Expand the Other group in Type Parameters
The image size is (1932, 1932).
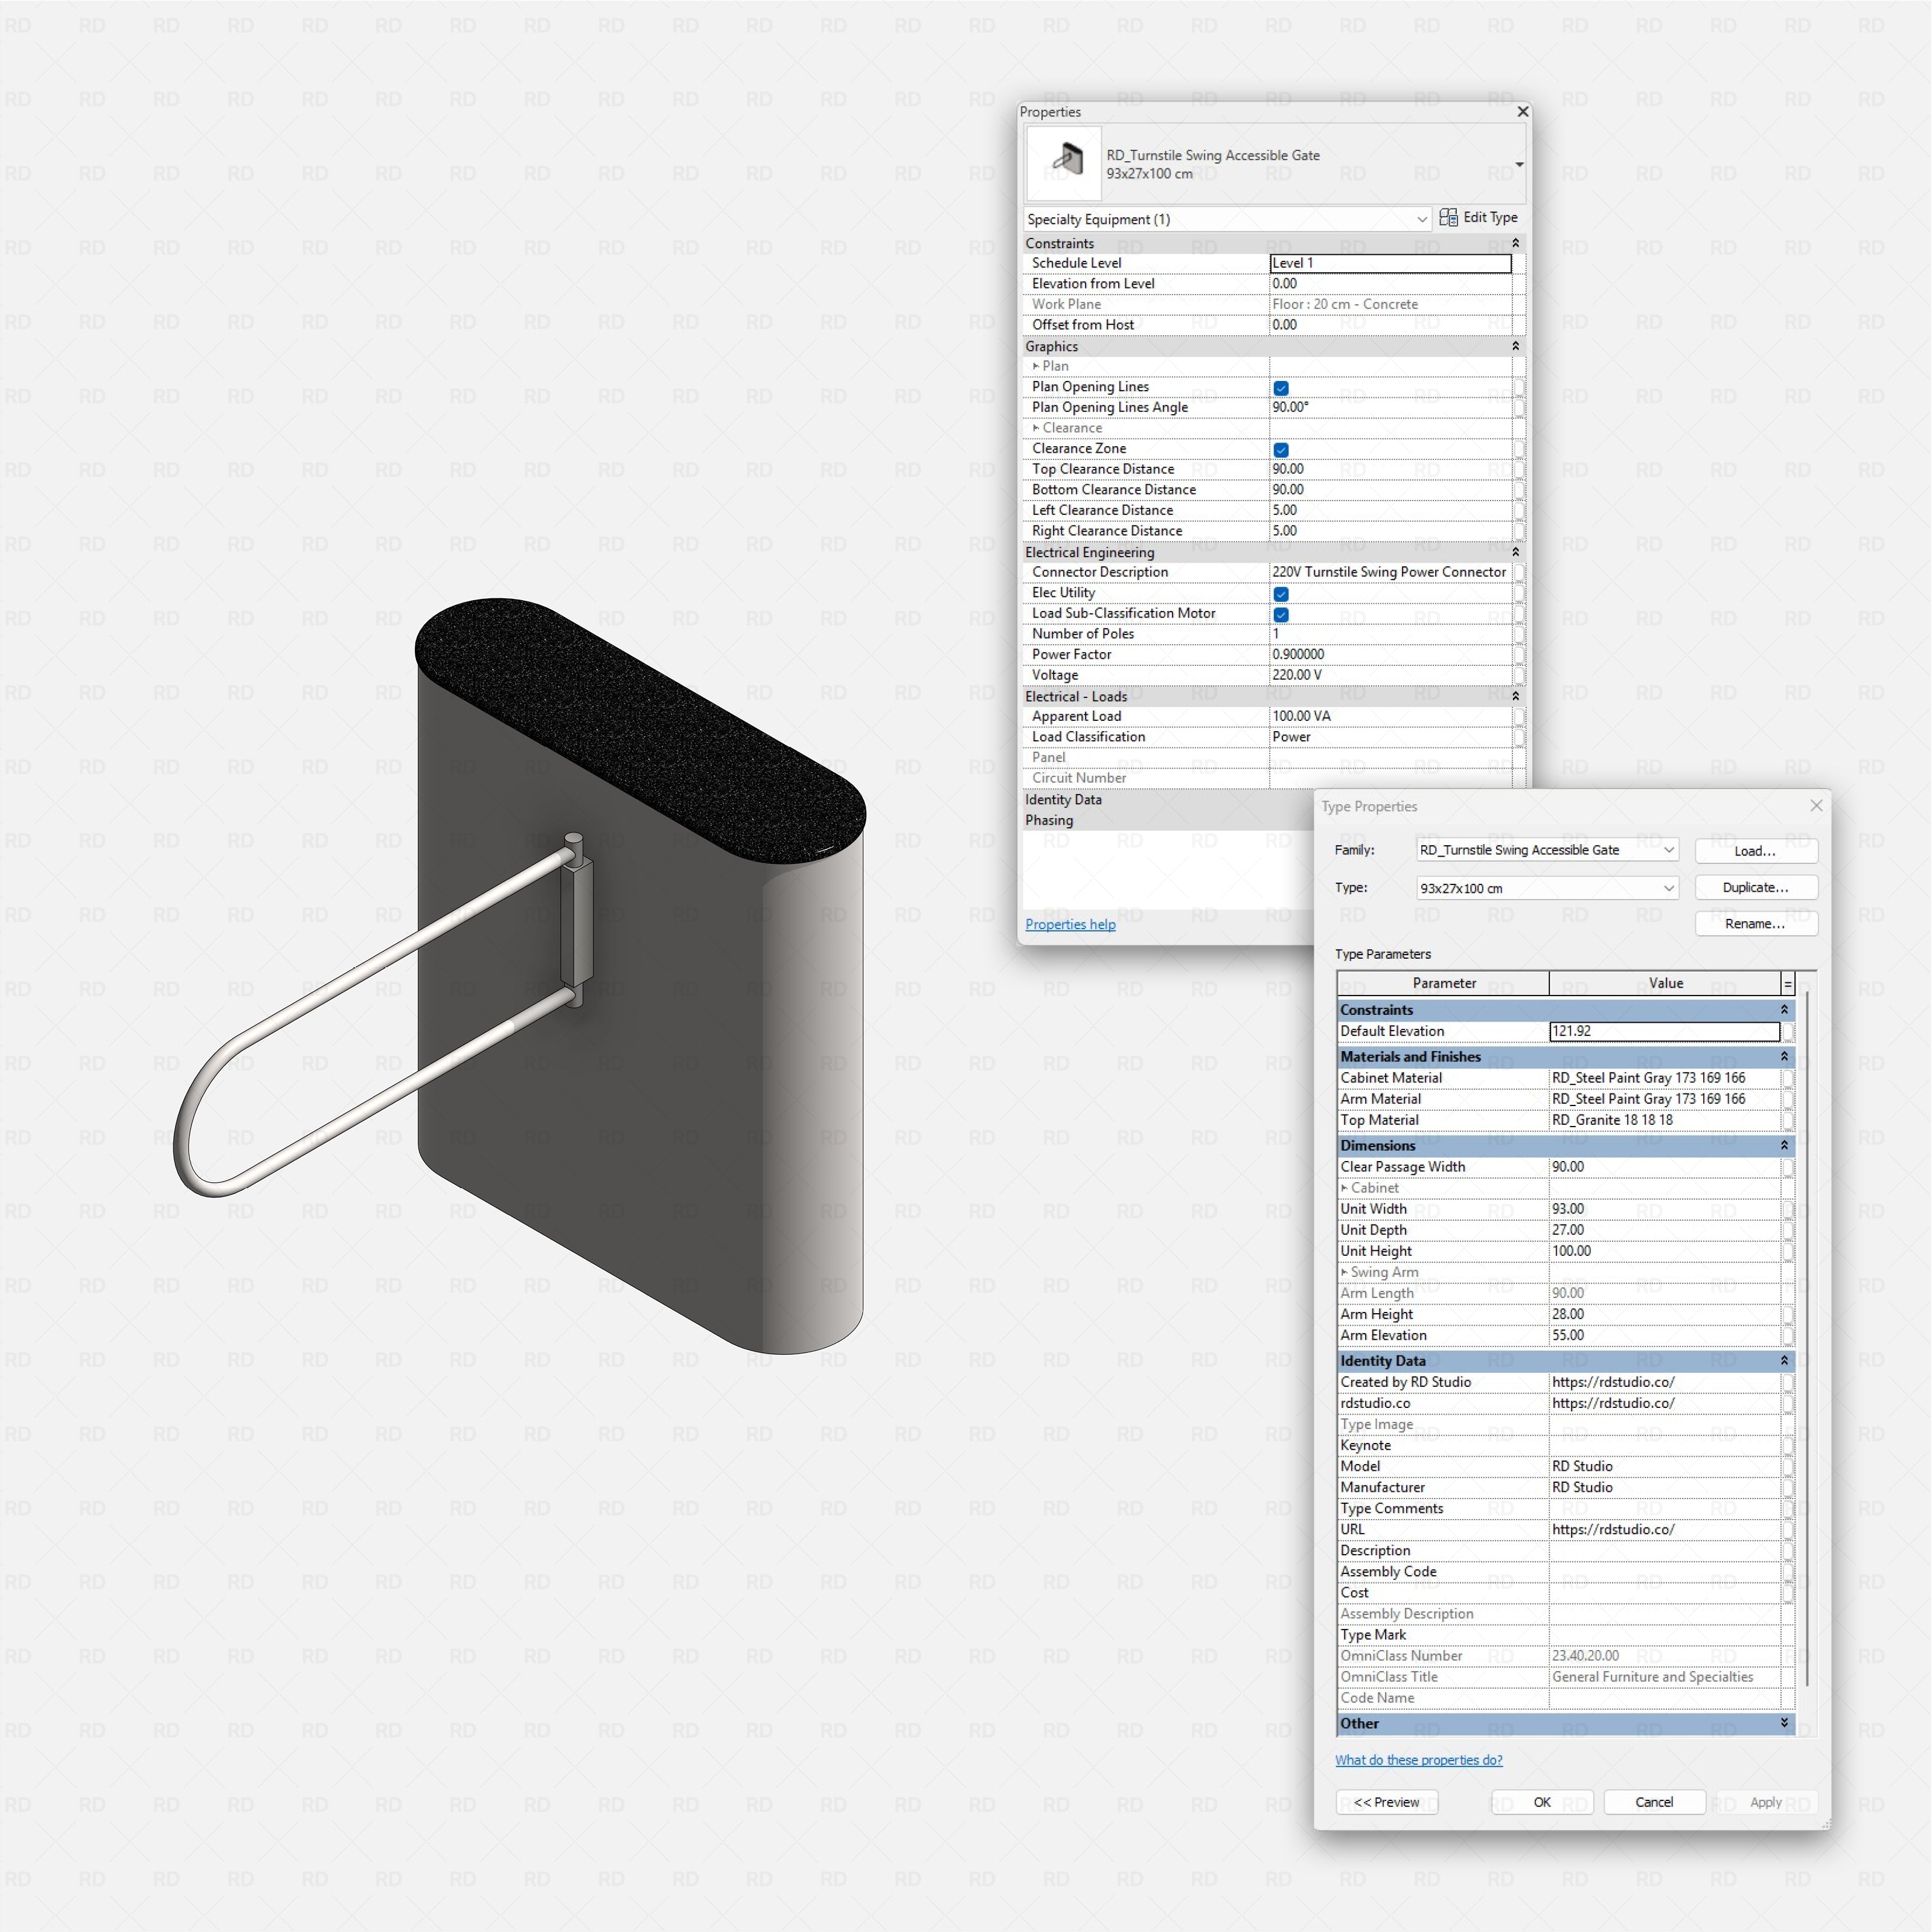[1784, 1724]
